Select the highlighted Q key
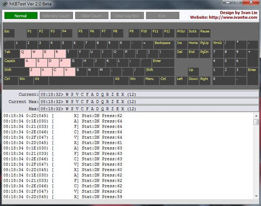261x206 pixels. pos(26,54)
